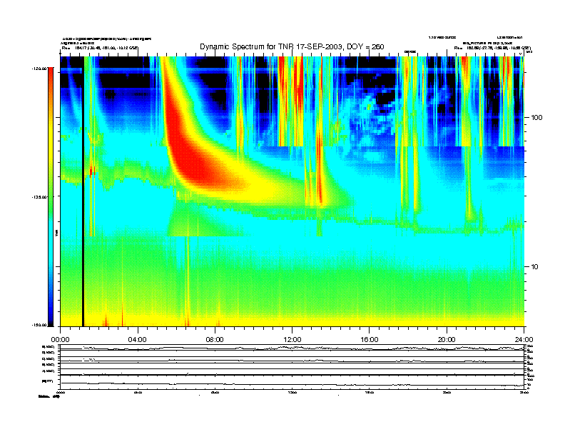Click the 16:00 time axis label

[370, 340]
